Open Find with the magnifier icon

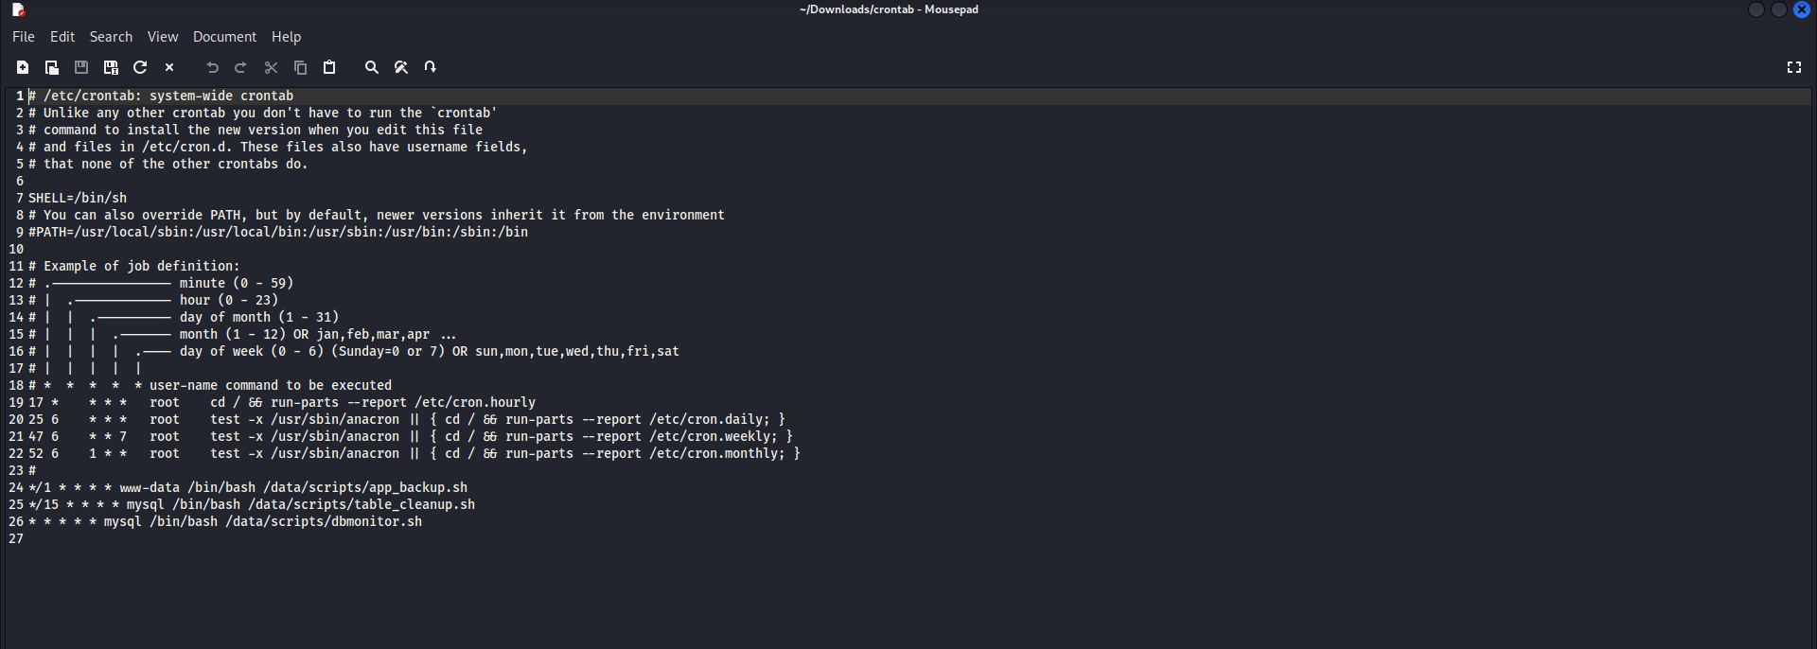[372, 67]
